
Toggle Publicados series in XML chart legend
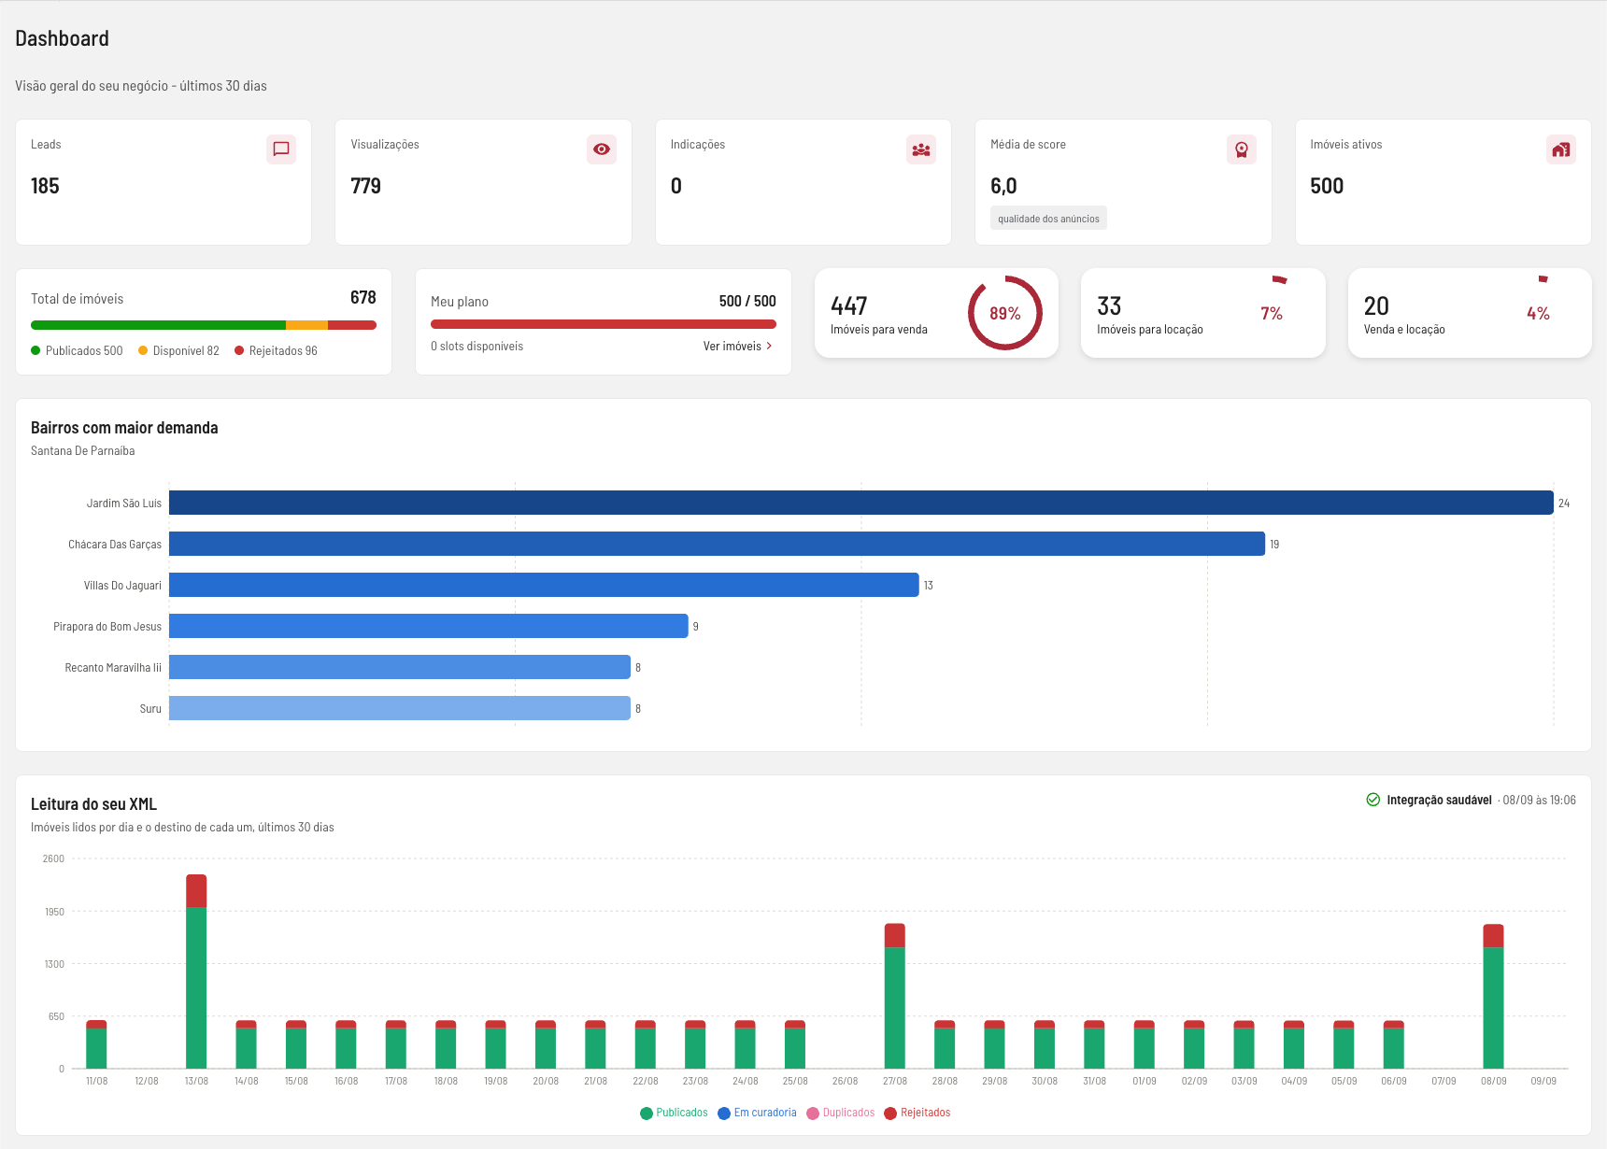(674, 1113)
